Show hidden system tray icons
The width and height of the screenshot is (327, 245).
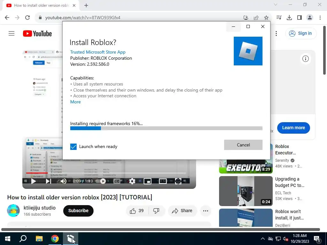(x=263, y=239)
